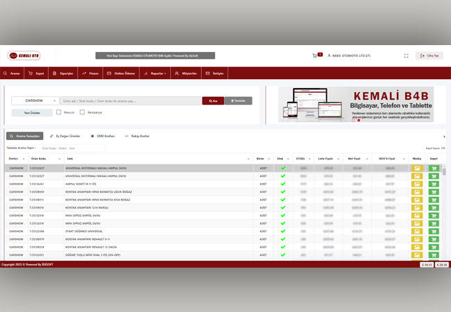Sort table by Liste Fiyatı column
This screenshot has height=312, width=451.
(x=328, y=159)
